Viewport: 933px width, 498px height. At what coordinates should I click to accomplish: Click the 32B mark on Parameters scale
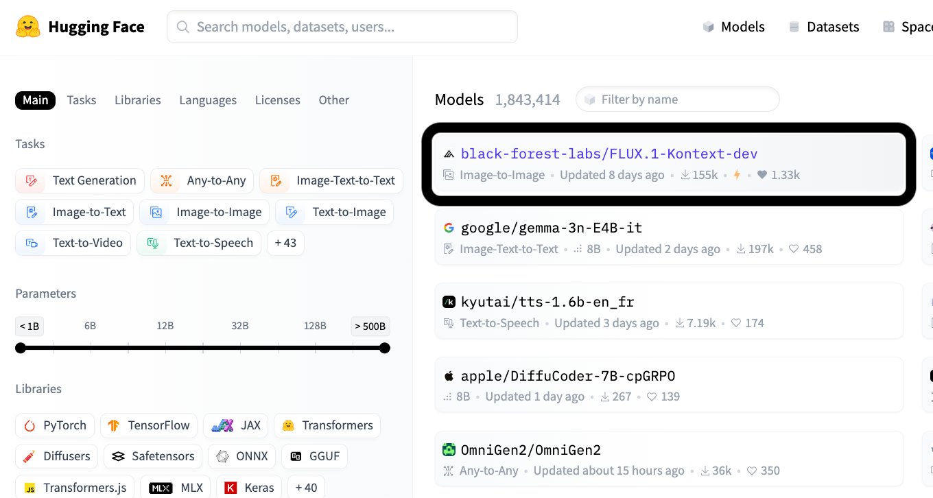tap(240, 326)
